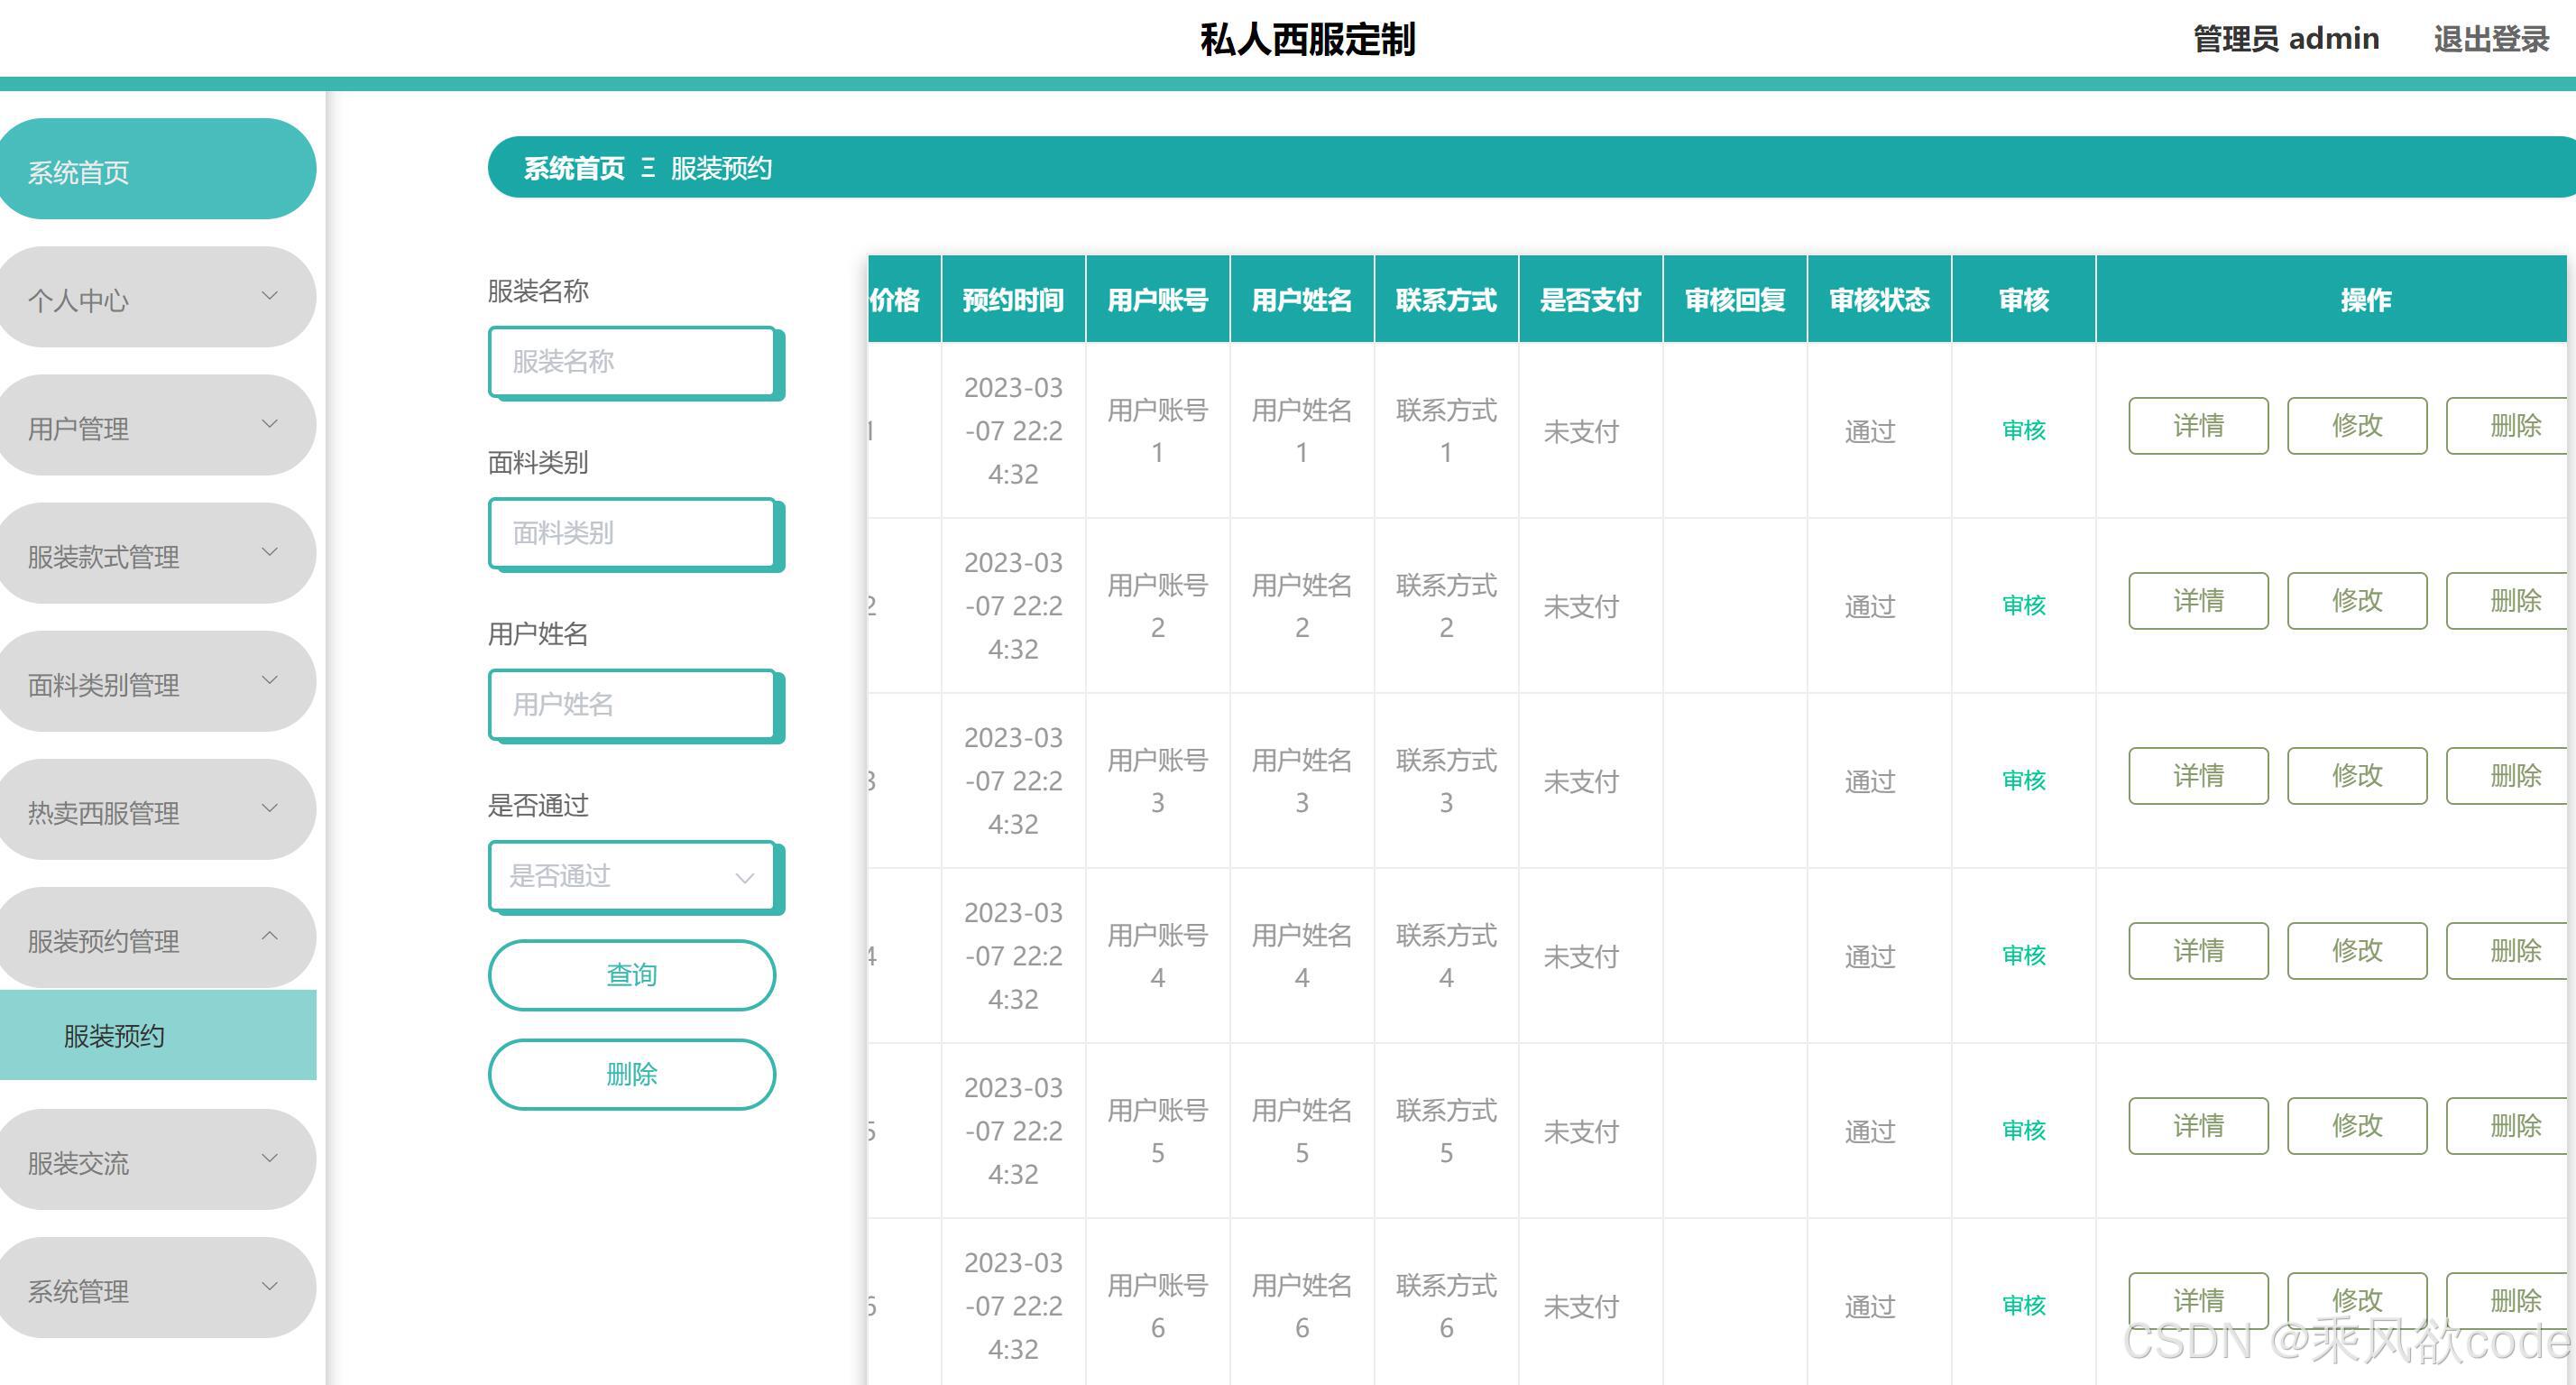Open the 是否通过 dropdown filter
Screen dimensions: 2576x1385
pos(632,876)
